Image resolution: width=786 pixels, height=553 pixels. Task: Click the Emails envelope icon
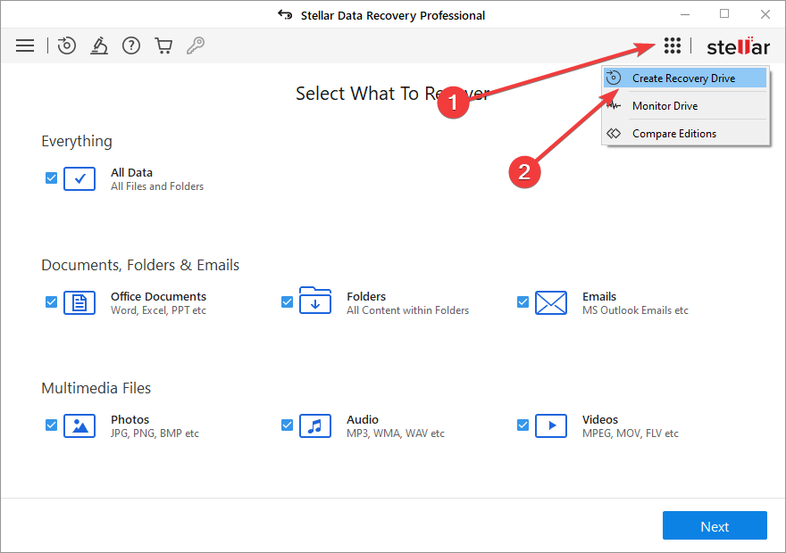coord(551,302)
